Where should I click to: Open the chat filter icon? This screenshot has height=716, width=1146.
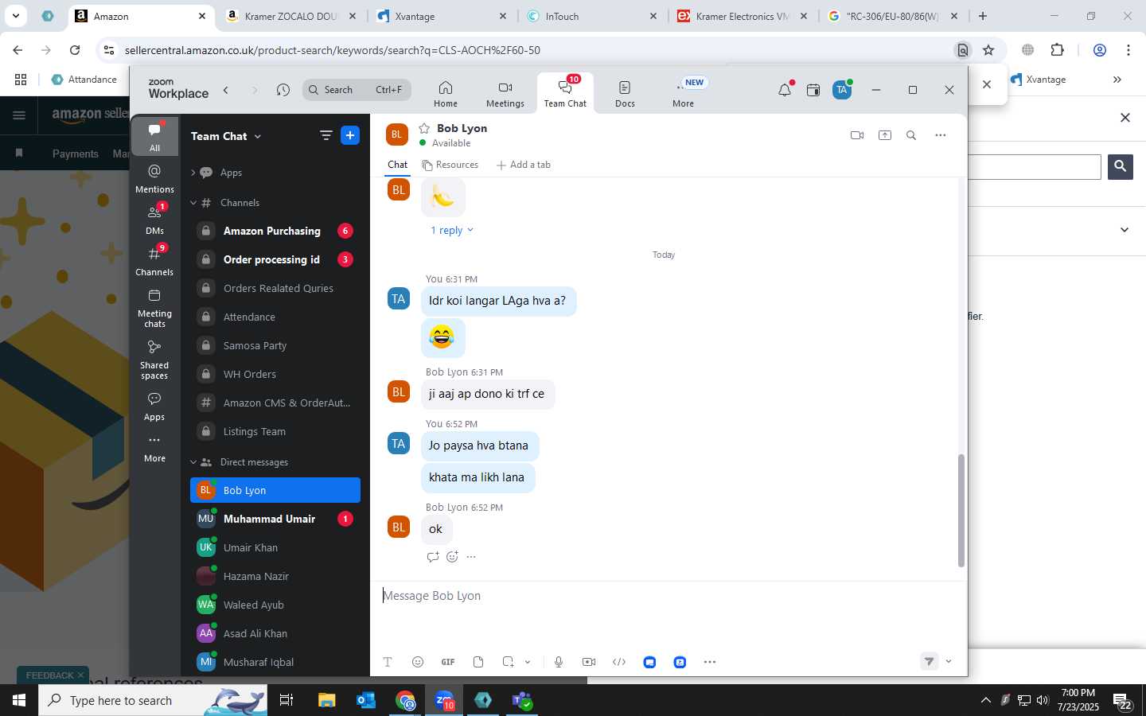click(x=325, y=136)
